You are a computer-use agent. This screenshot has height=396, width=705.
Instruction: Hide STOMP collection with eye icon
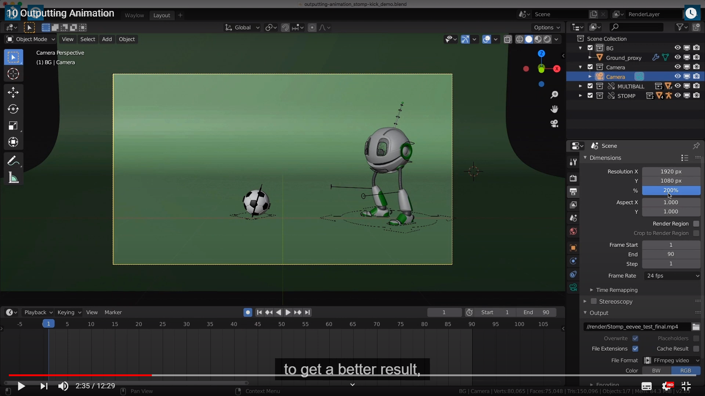[x=677, y=96]
